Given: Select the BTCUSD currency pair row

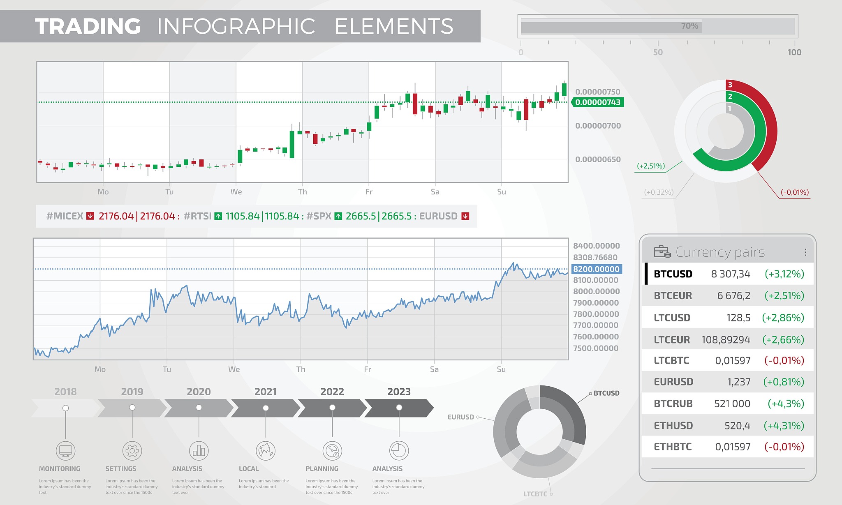Looking at the screenshot, I should coord(728,274).
